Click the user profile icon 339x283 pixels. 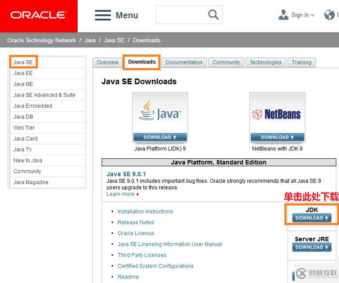284,15
